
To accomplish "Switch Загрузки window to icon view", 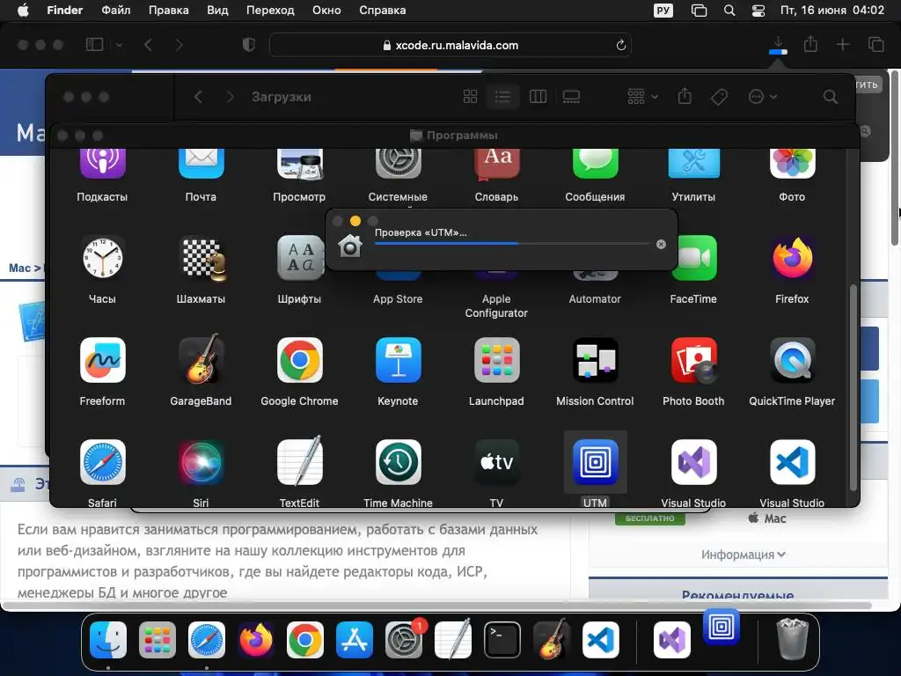I will 470,97.
